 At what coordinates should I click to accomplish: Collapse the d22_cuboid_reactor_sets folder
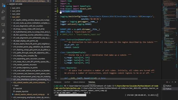[12, 82]
